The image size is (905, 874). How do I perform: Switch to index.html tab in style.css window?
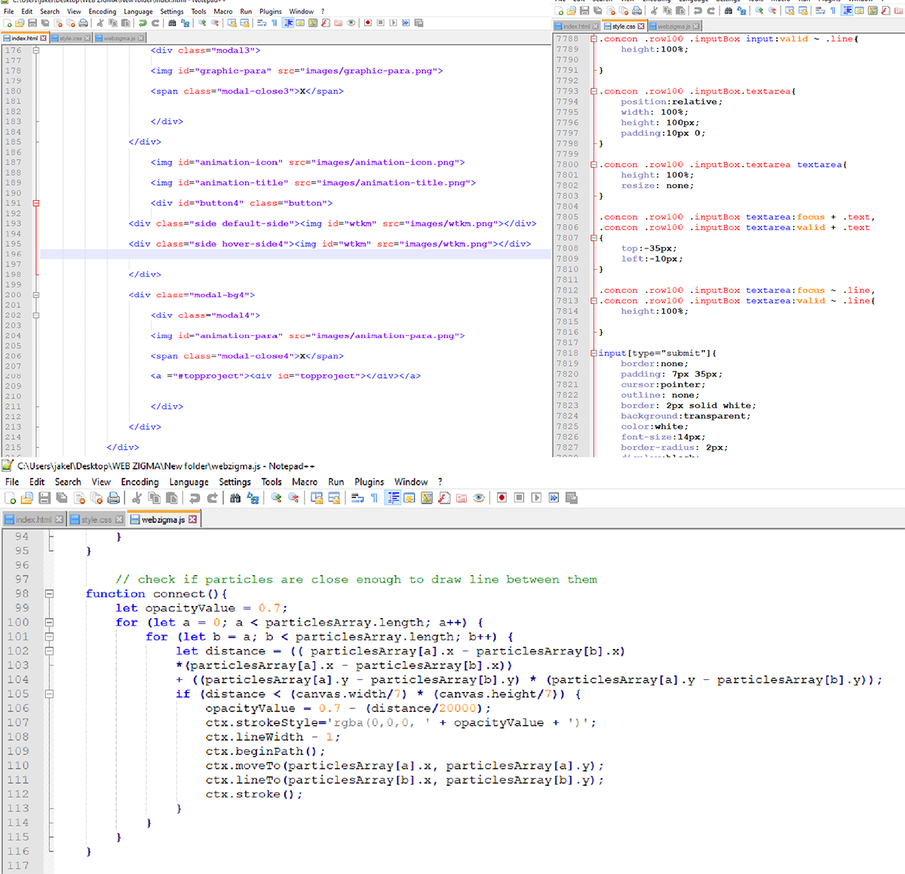tap(576, 26)
